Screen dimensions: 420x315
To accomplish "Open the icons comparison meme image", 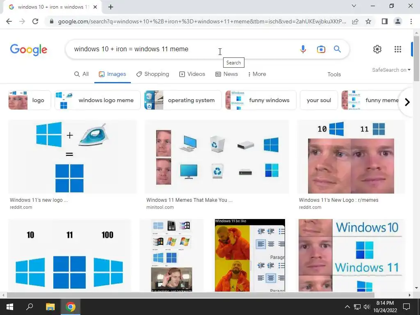I will pos(217,157).
